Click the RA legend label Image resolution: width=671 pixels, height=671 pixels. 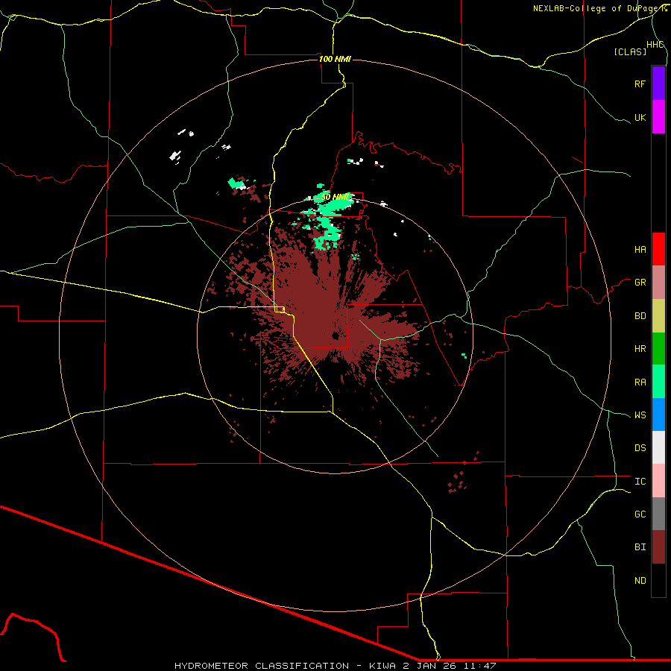640,382
